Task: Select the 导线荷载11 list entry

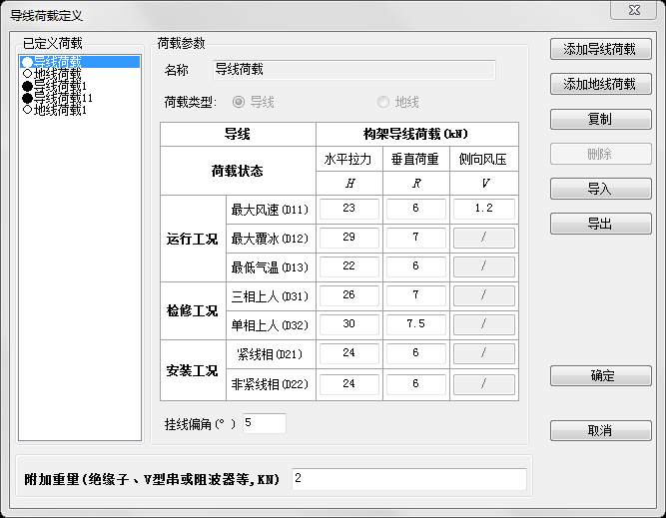Action: tap(64, 98)
